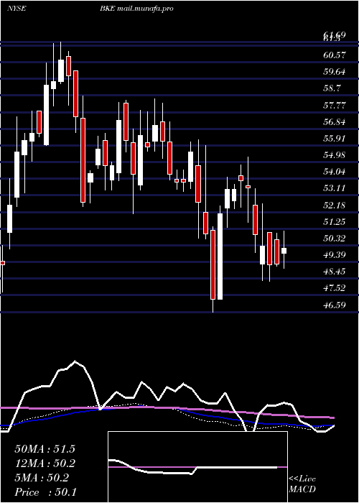
Task: Click inside the Live MACD inset chart
Action: pos(197,467)
